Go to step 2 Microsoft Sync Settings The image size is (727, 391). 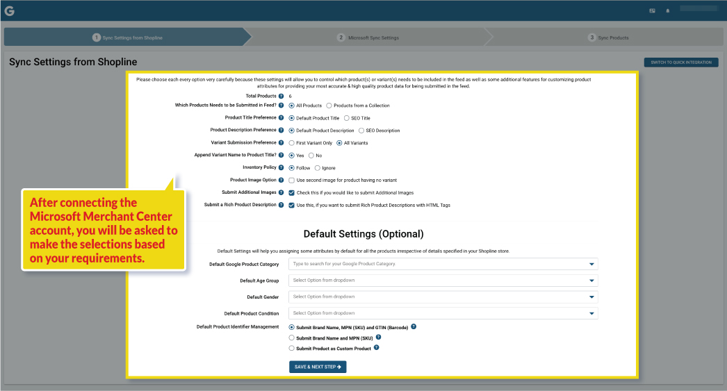point(368,38)
